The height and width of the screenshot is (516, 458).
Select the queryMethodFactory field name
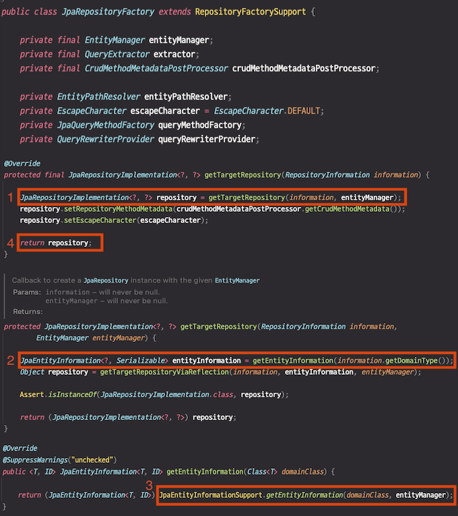pos(200,125)
